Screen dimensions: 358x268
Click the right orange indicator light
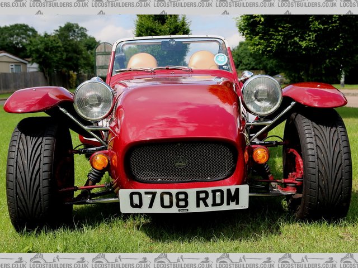tap(260, 155)
